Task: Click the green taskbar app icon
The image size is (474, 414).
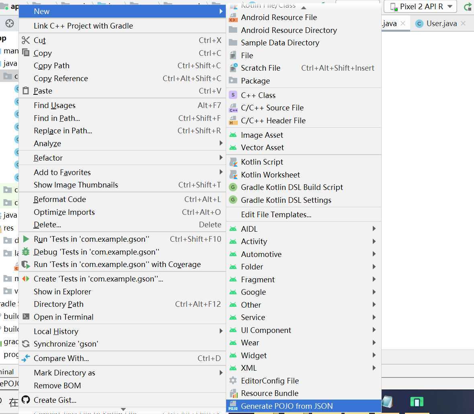Action: coord(417,402)
